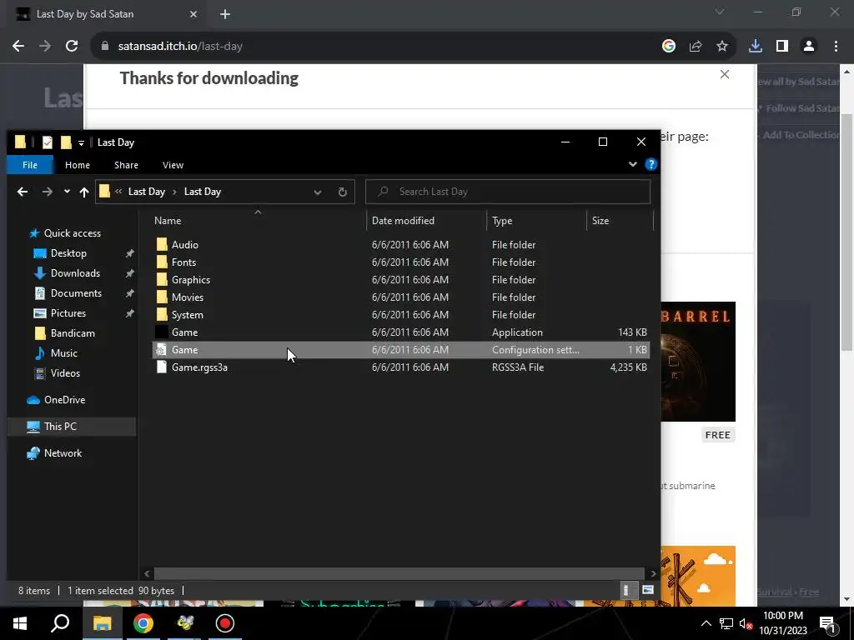Open File Explorer help
Image resolution: width=854 pixels, height=640 pixels.
[x=651, y=164]
